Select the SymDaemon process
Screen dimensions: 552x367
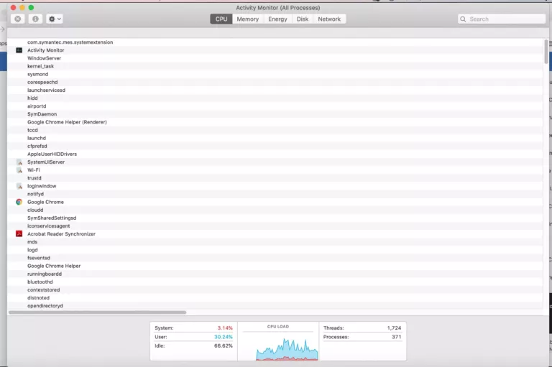click(x=42, y=114)
